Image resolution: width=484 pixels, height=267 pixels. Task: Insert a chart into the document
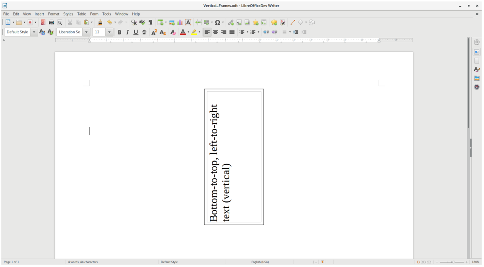point(180,23)
